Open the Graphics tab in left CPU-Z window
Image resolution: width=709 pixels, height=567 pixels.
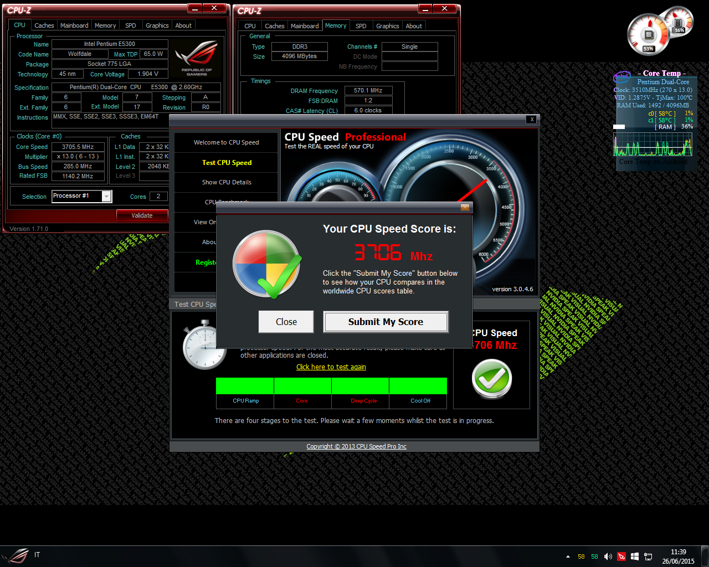point(157,25)
